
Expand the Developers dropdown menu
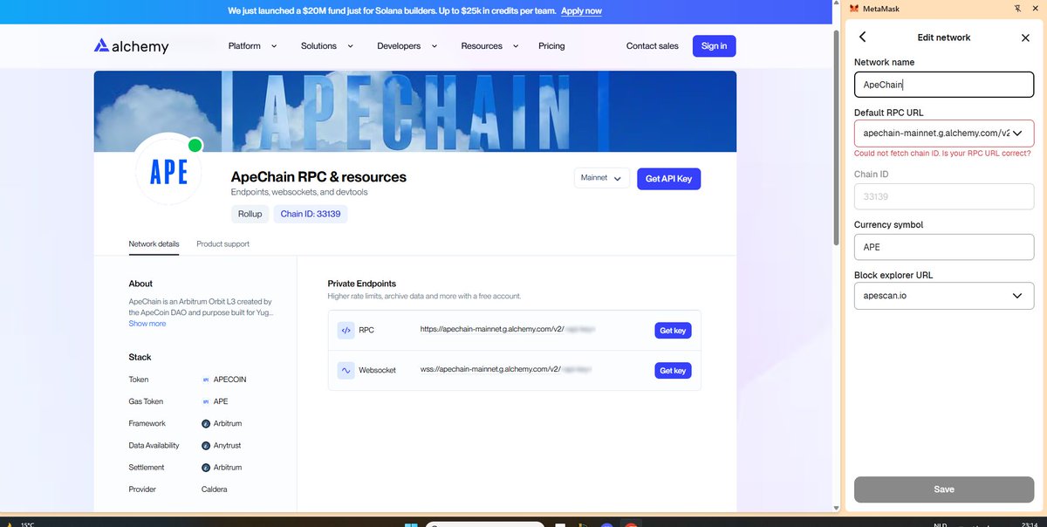point(407,46)
